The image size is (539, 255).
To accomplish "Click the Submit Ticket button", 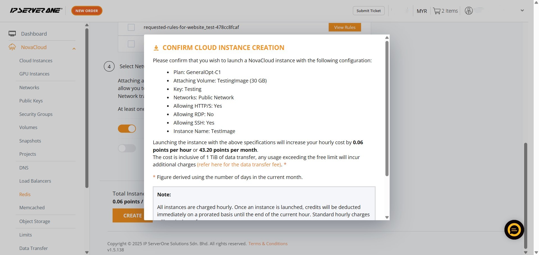I will pos(368,11).
